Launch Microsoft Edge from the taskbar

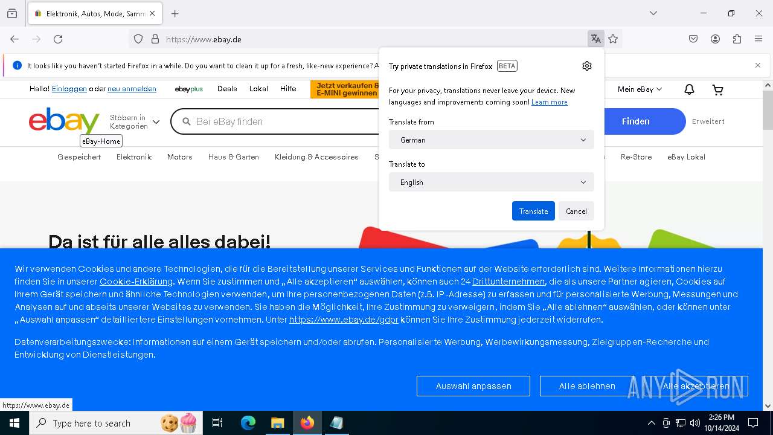[x=248, y=423]
